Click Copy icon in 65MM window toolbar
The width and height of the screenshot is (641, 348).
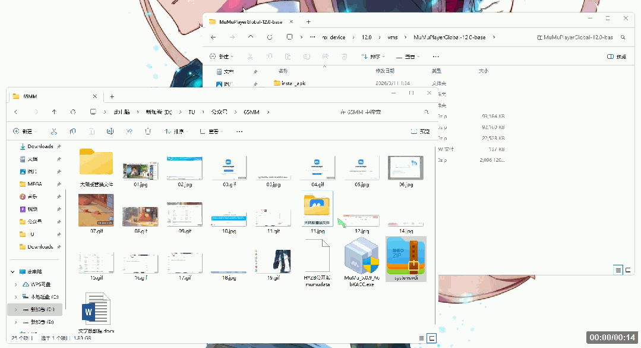(72, 131)
